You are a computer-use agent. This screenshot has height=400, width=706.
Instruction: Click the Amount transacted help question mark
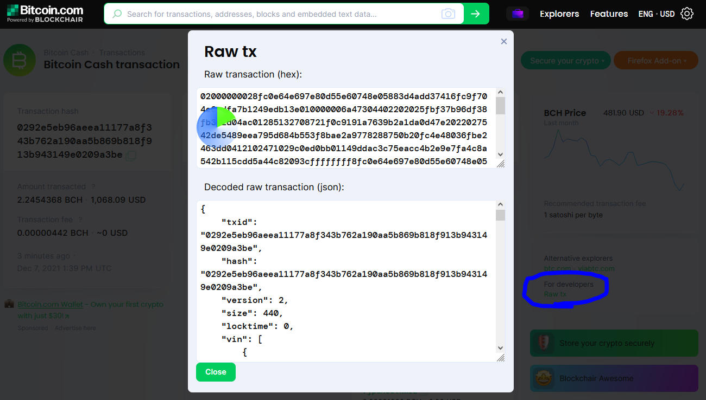coord(93,186)
